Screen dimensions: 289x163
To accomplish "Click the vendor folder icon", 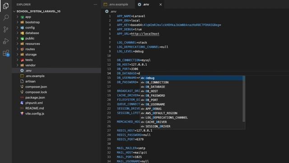I will click(x=22, y=65).
